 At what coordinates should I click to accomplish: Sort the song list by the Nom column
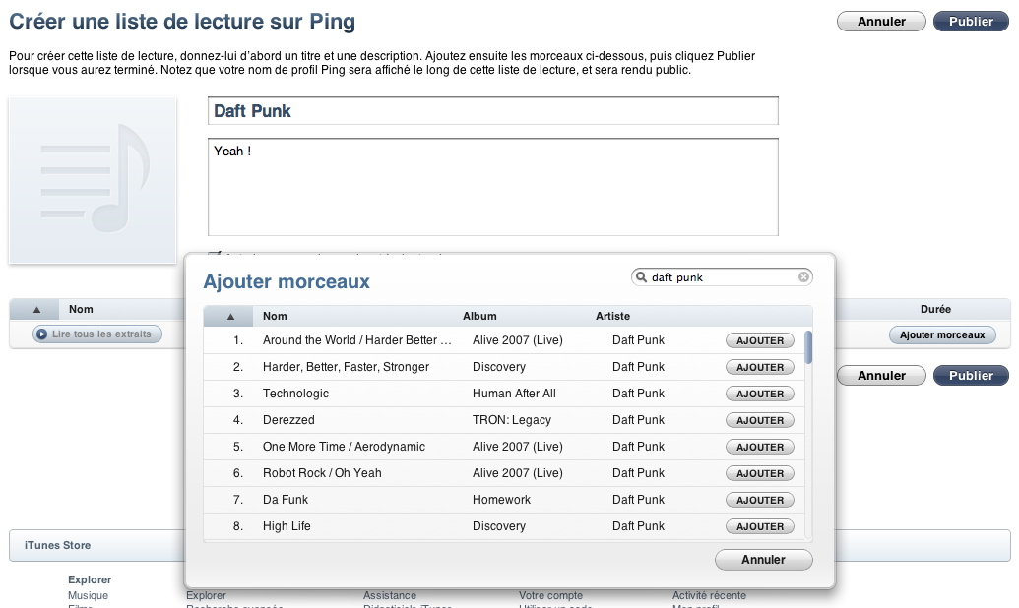pyautogui.click(x=275, y=317)
